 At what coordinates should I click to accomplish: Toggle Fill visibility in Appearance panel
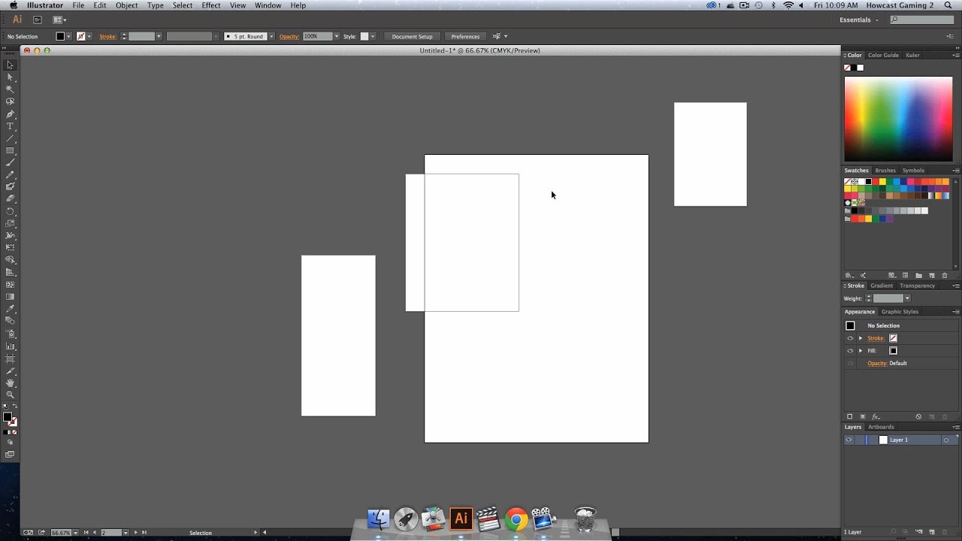tap(850, 351)
